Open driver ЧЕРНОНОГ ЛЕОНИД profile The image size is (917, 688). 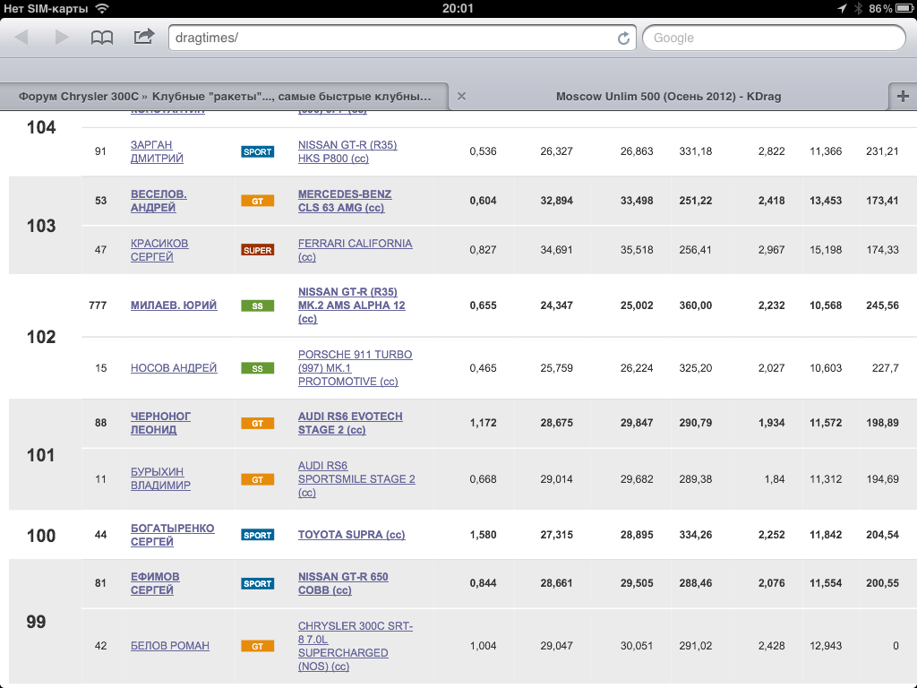pos(160,423)
